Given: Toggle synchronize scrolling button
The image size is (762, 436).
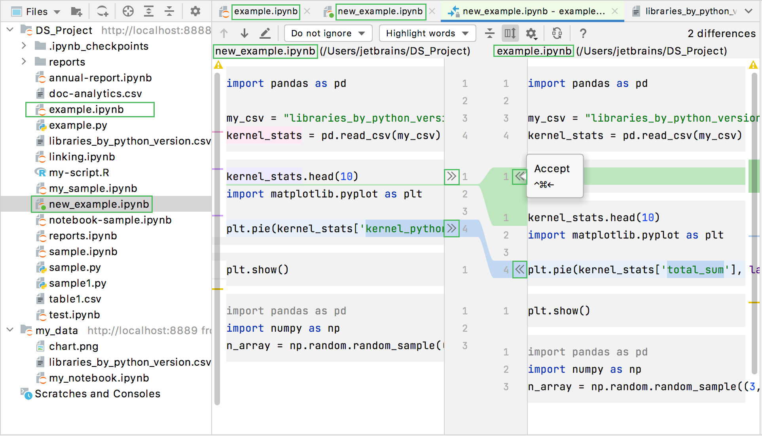Looking at the screenshot, I should click(x=510, y=34).
